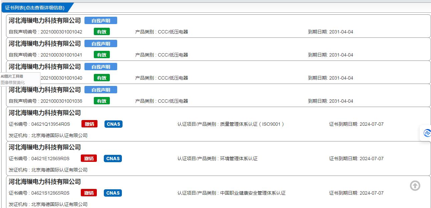
Task: Click CNAS badge for certificate 04621S12865R0S
Action: 113,193
